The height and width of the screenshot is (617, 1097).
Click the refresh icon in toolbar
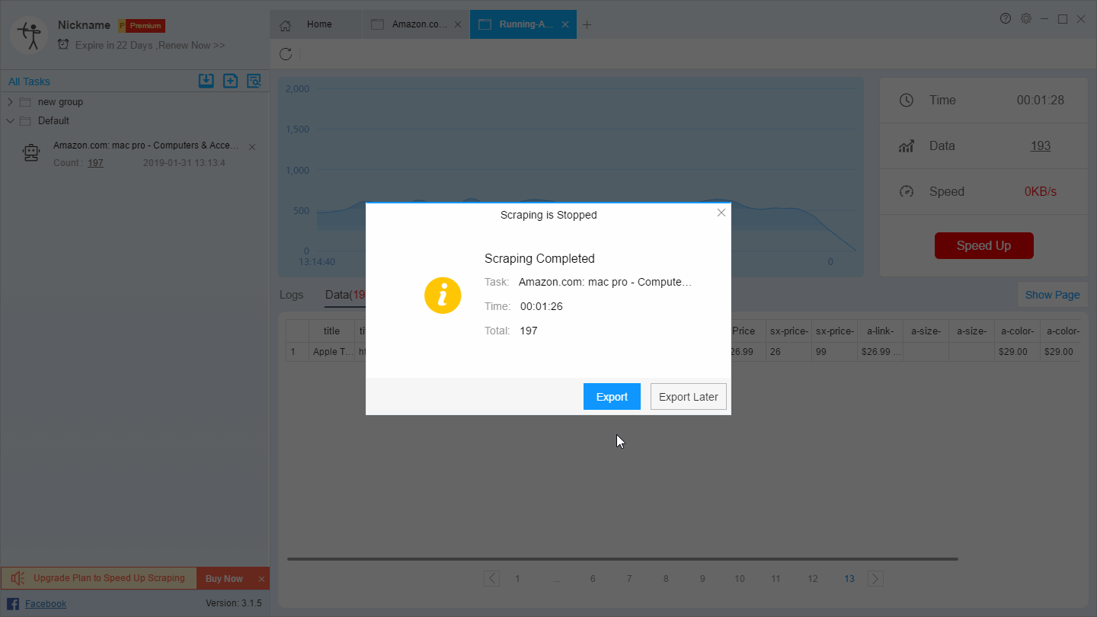point(286,54)
